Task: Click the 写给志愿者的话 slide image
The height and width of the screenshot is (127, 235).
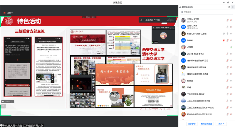Action: point(153,96)
